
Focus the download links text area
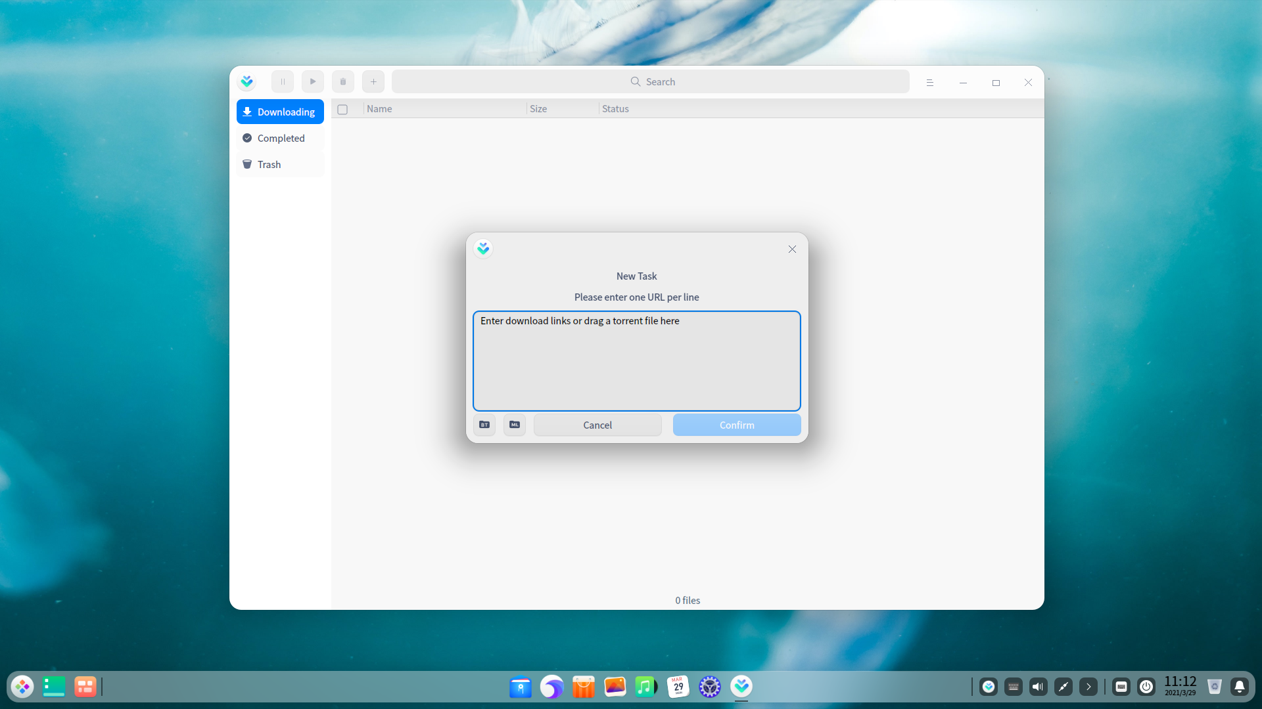[636, 361]
